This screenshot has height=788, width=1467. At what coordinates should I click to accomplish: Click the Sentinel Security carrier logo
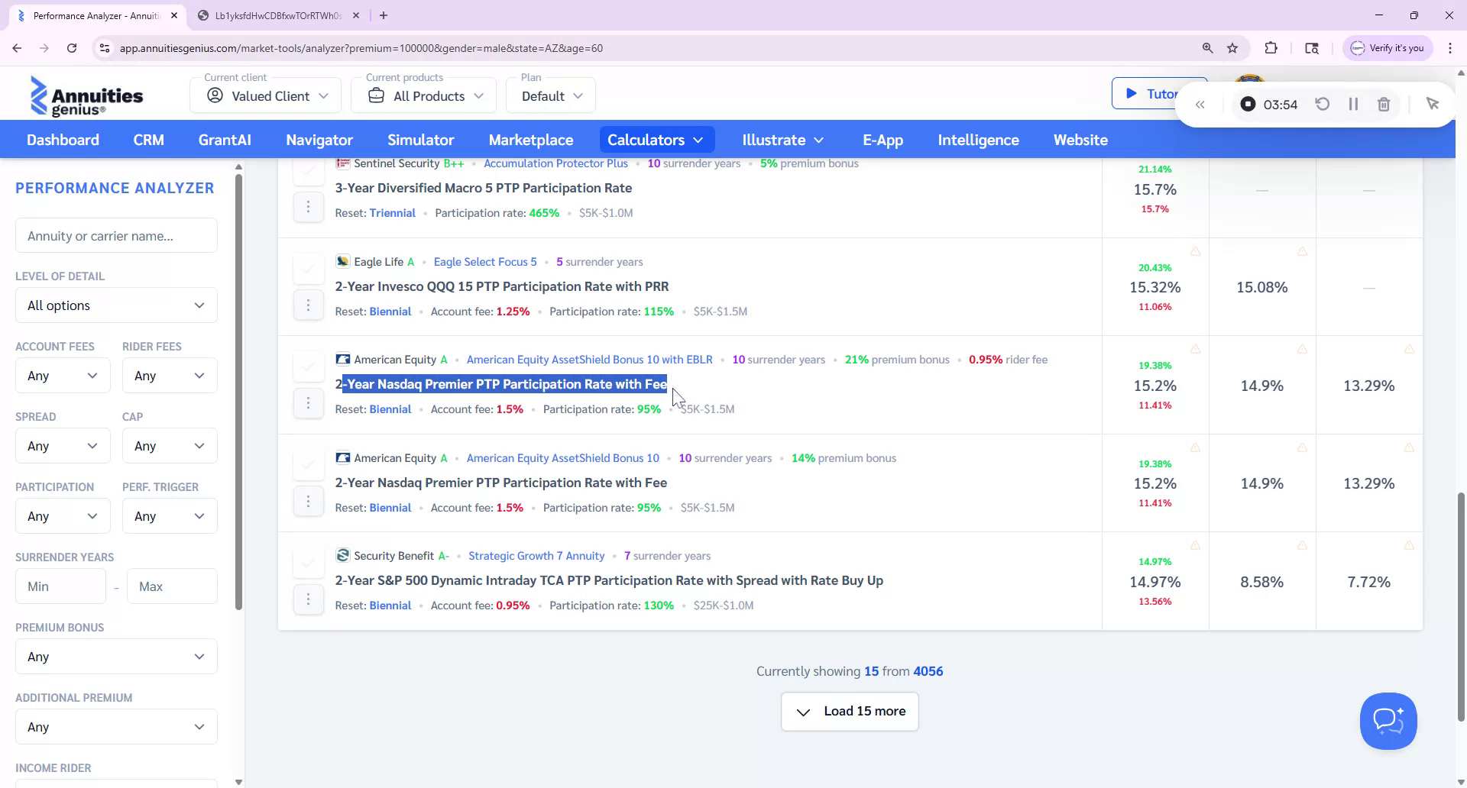tap(342, 163)
